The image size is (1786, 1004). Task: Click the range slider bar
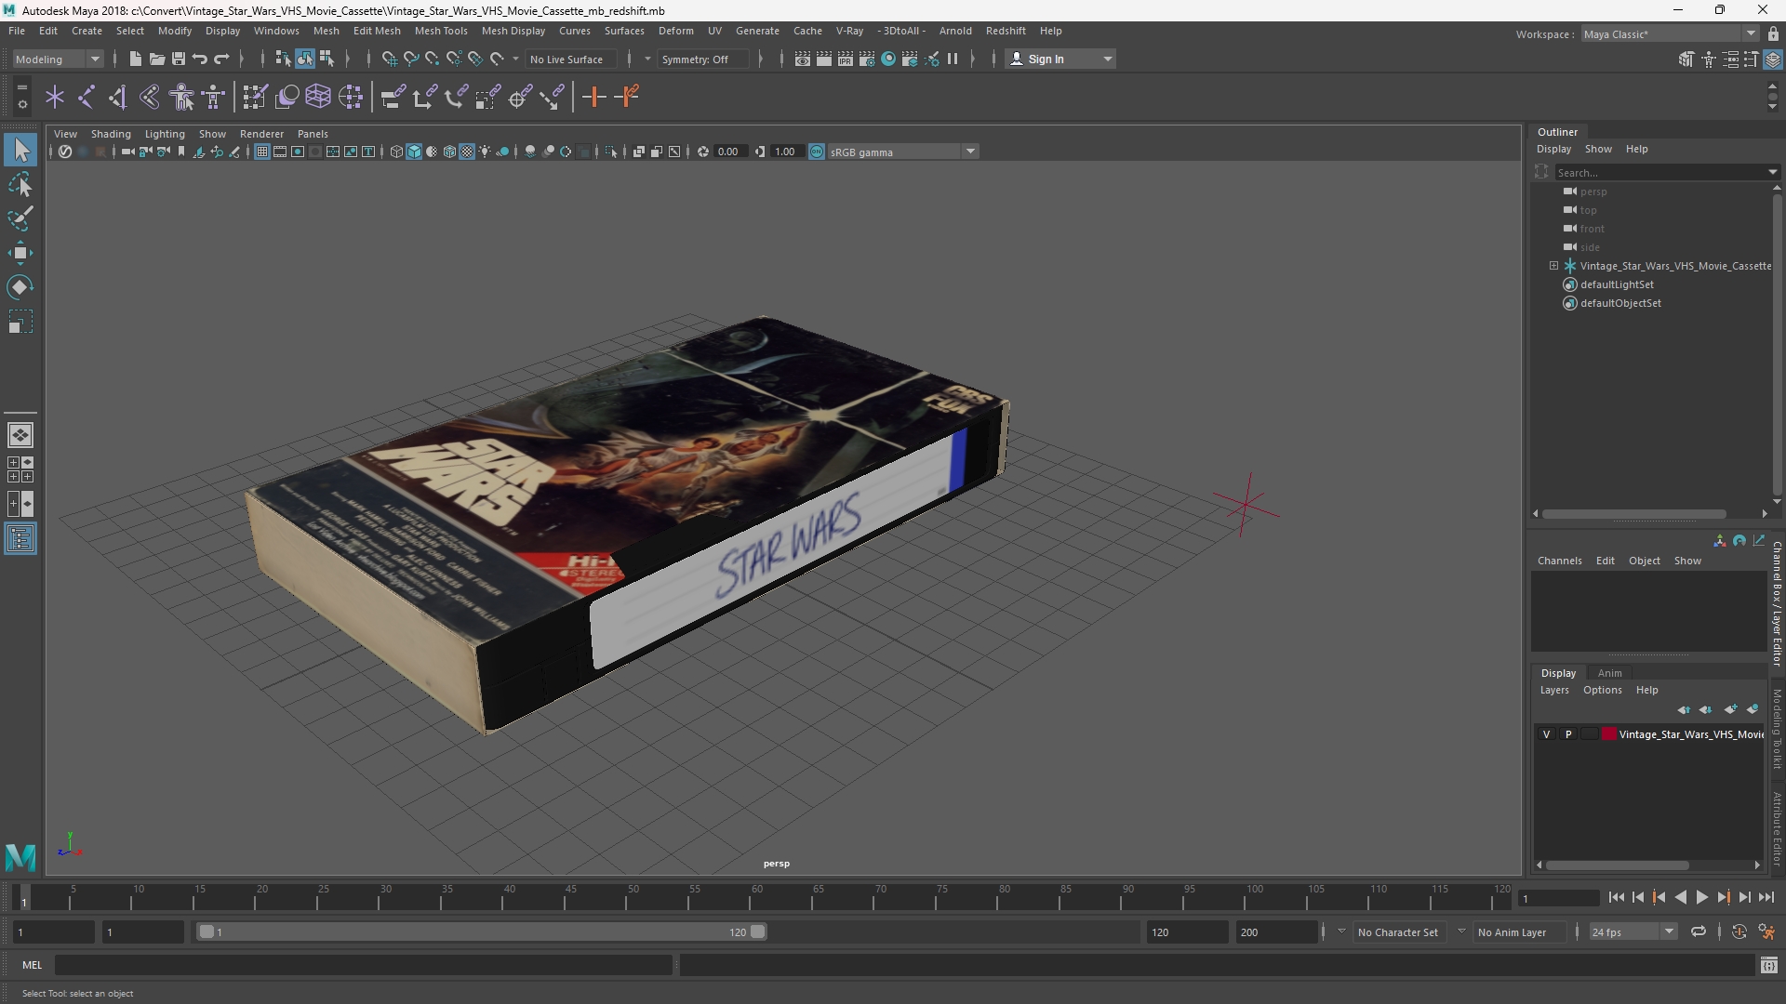pyautogui.click(x=481, y=931)
